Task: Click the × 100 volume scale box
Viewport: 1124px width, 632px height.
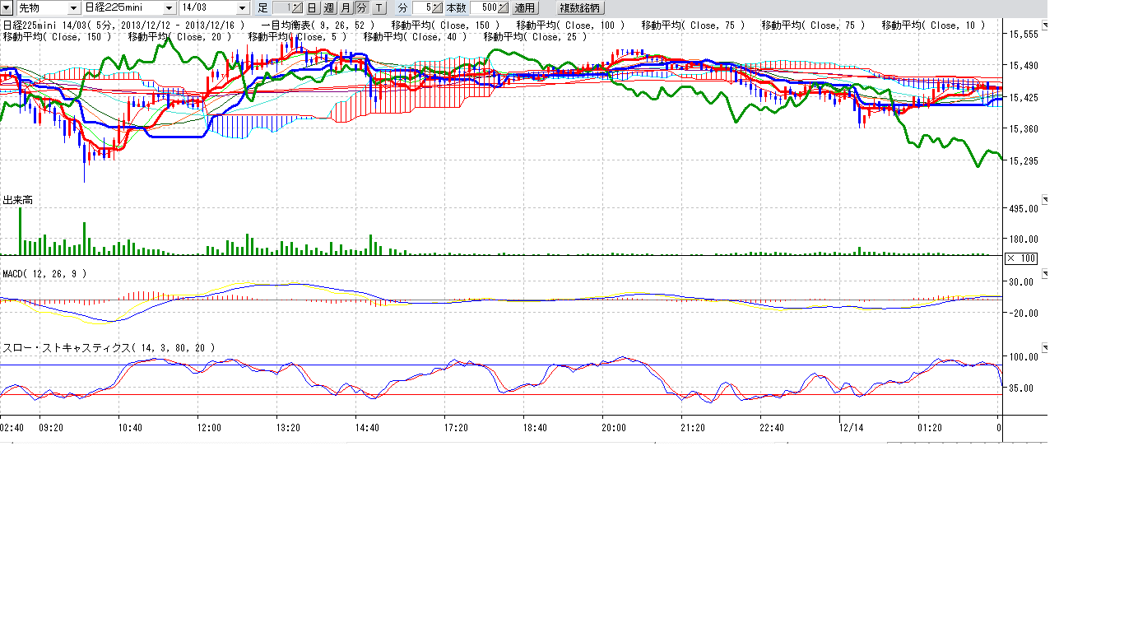Action: click(1021, 258)
